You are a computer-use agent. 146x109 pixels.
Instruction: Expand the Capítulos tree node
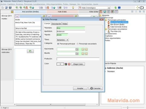click(x=109, y=36)
